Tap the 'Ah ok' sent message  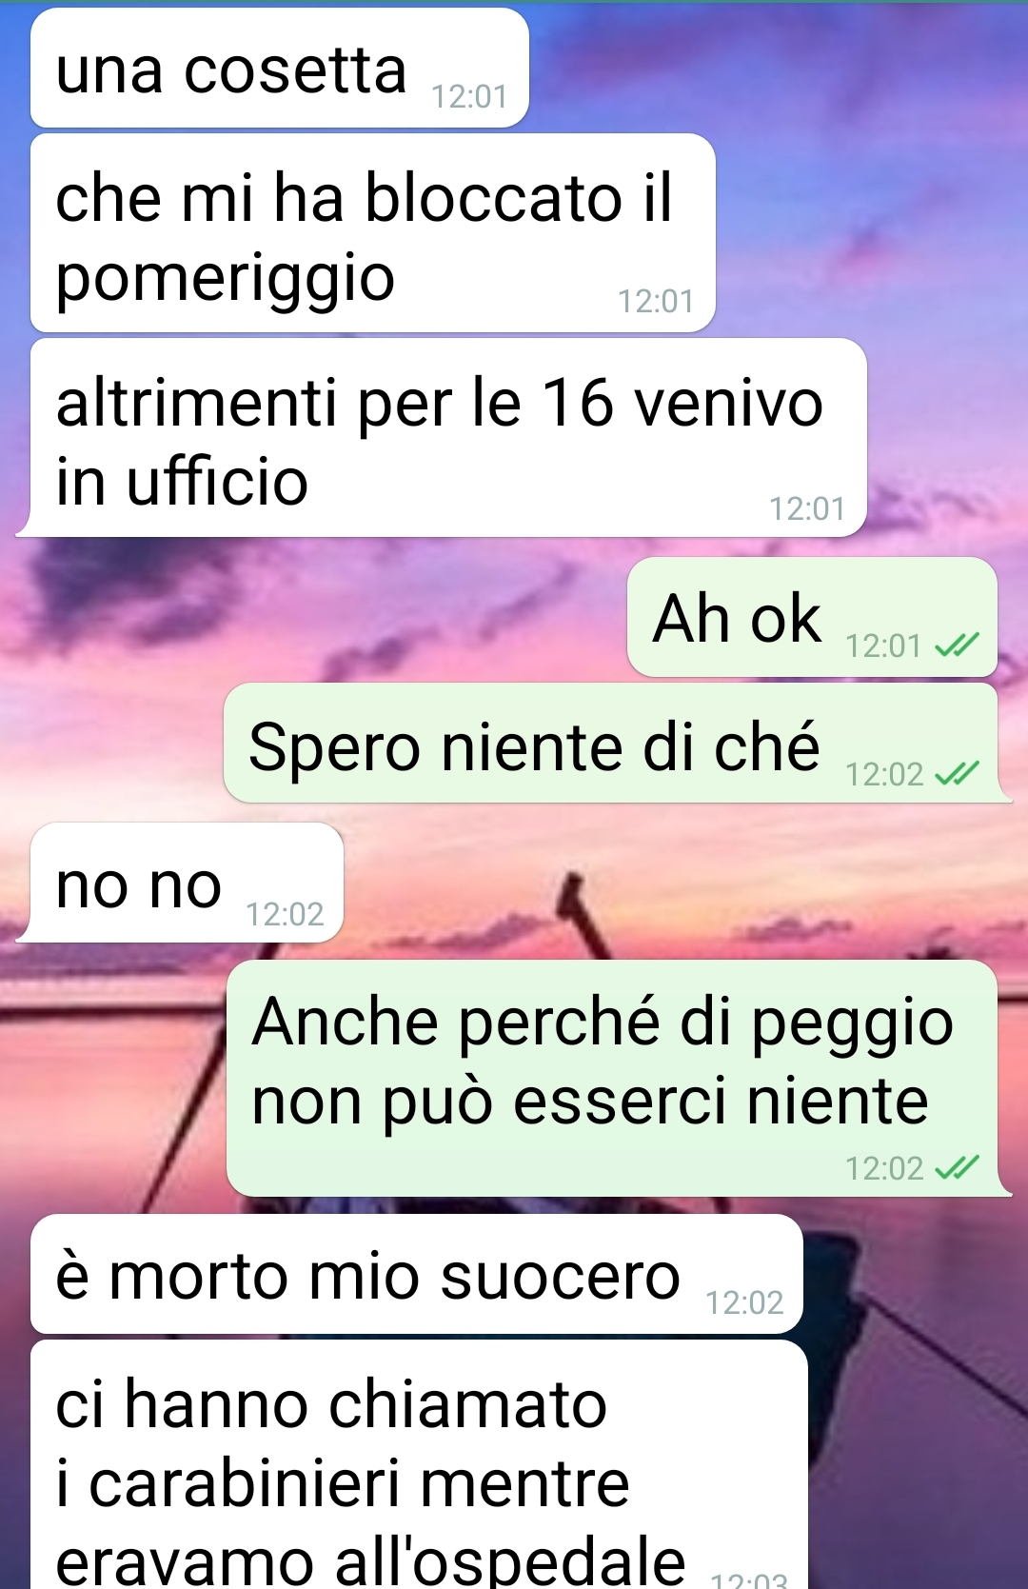[x=812, y=617]
